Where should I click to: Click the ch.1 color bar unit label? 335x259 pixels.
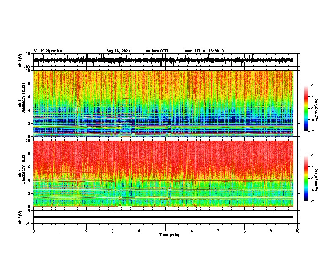pyautogui.click(x=317, y=110)
